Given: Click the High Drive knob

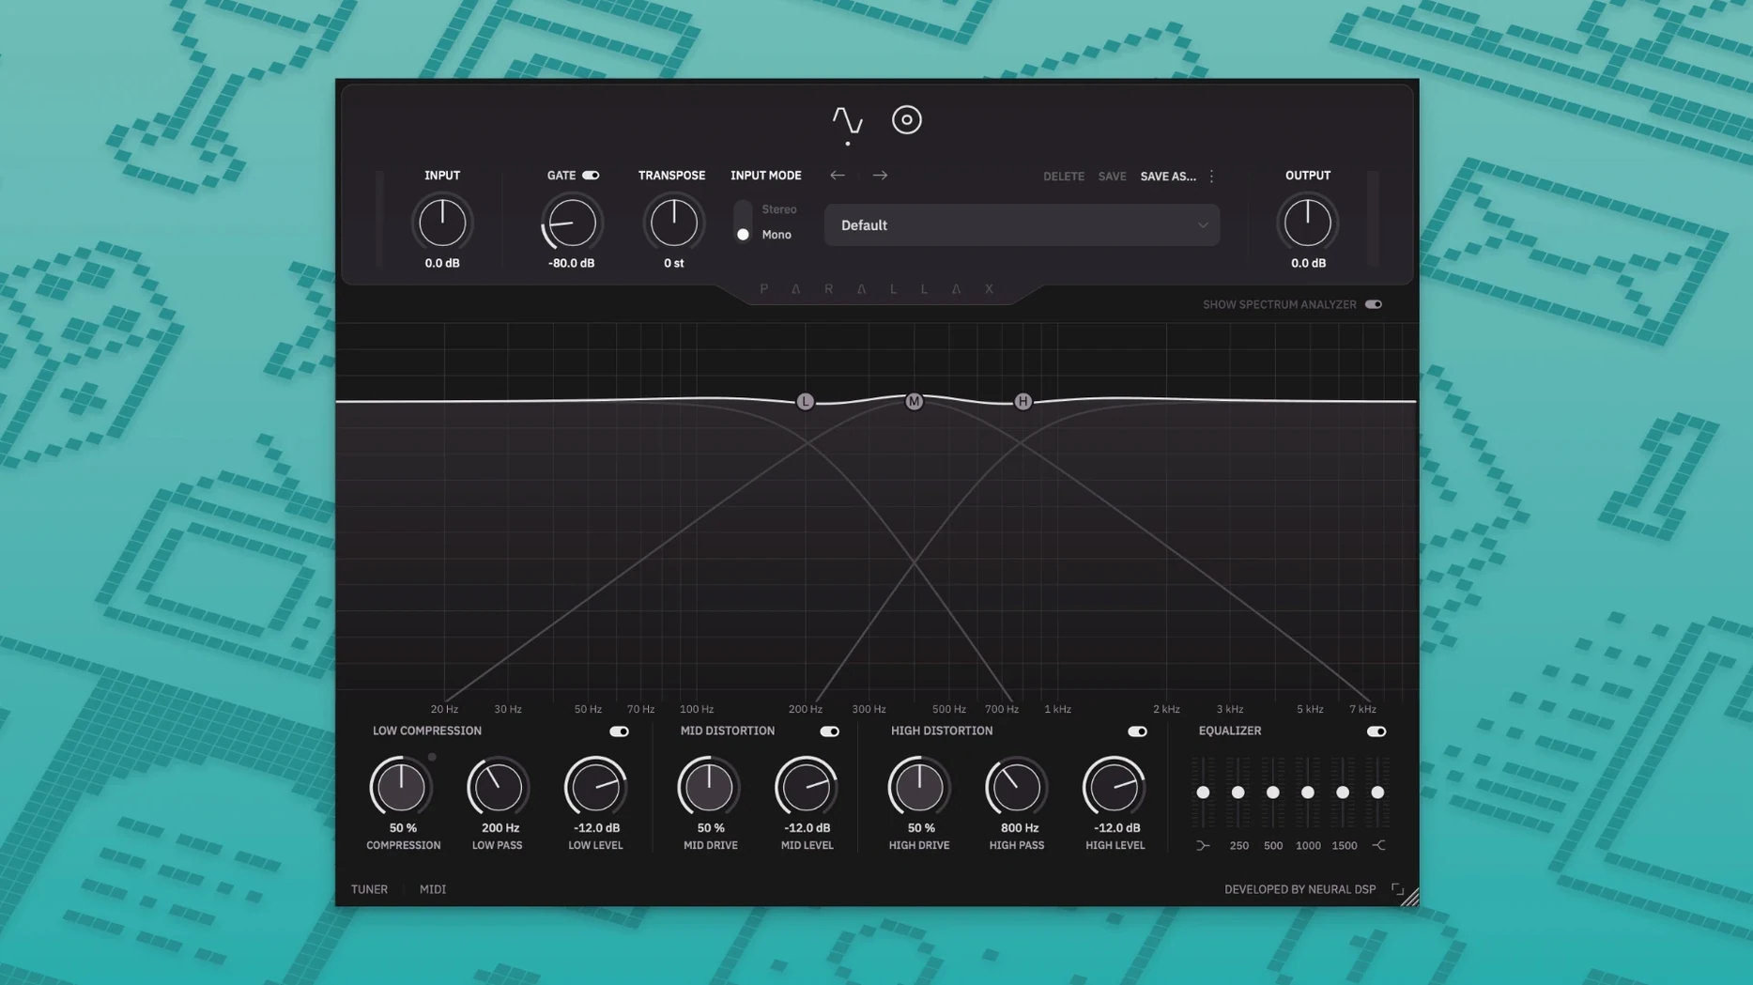Looking at the screenshot, I should pos(919,787).
